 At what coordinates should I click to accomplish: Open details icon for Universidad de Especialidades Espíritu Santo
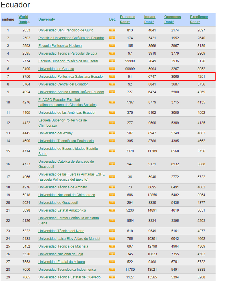coord(112,151)
